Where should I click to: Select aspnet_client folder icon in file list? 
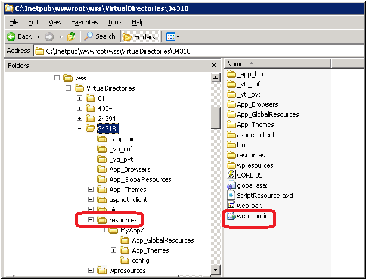231,135
